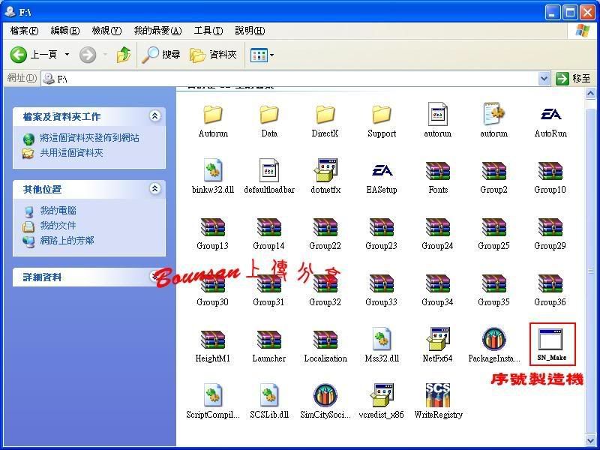This screenshot has height=450, width=600.
Task: Select the Group10 archive
Action: (x=550, y=177)
